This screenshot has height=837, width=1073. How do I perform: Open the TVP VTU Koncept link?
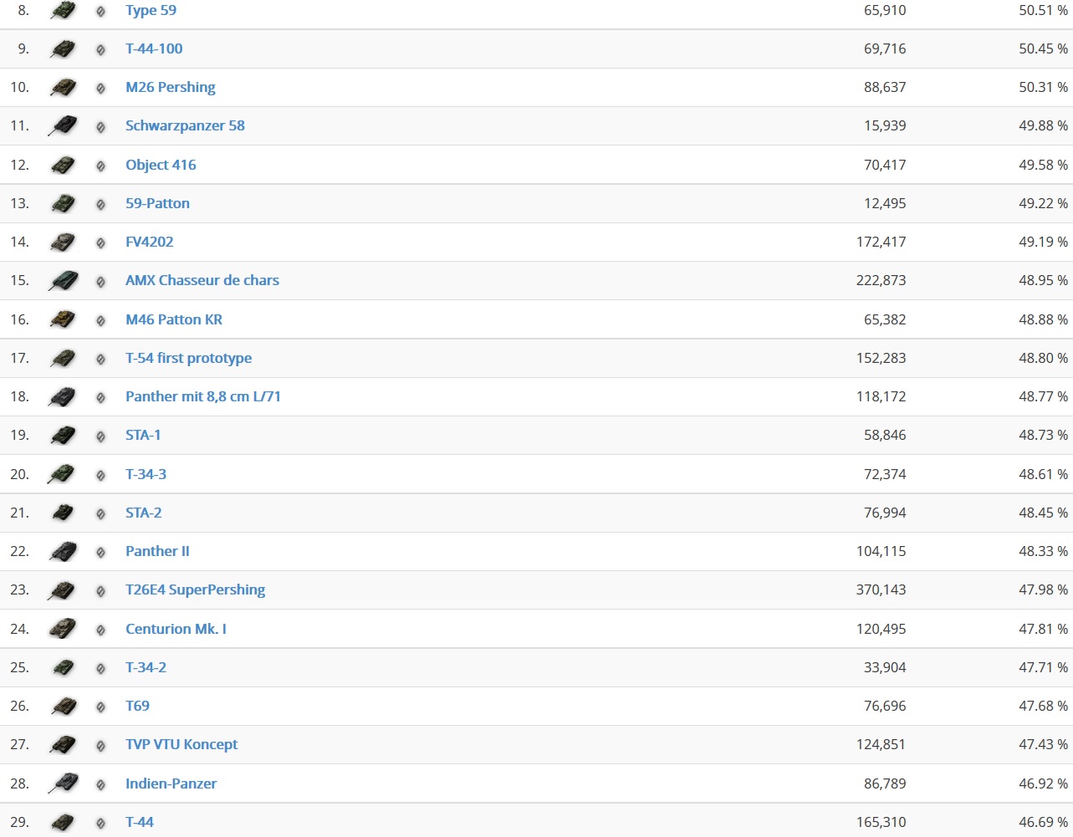181,744
